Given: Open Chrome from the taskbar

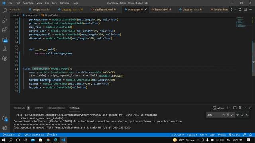Looking at the screenshot, I should [x=48, y=140].
